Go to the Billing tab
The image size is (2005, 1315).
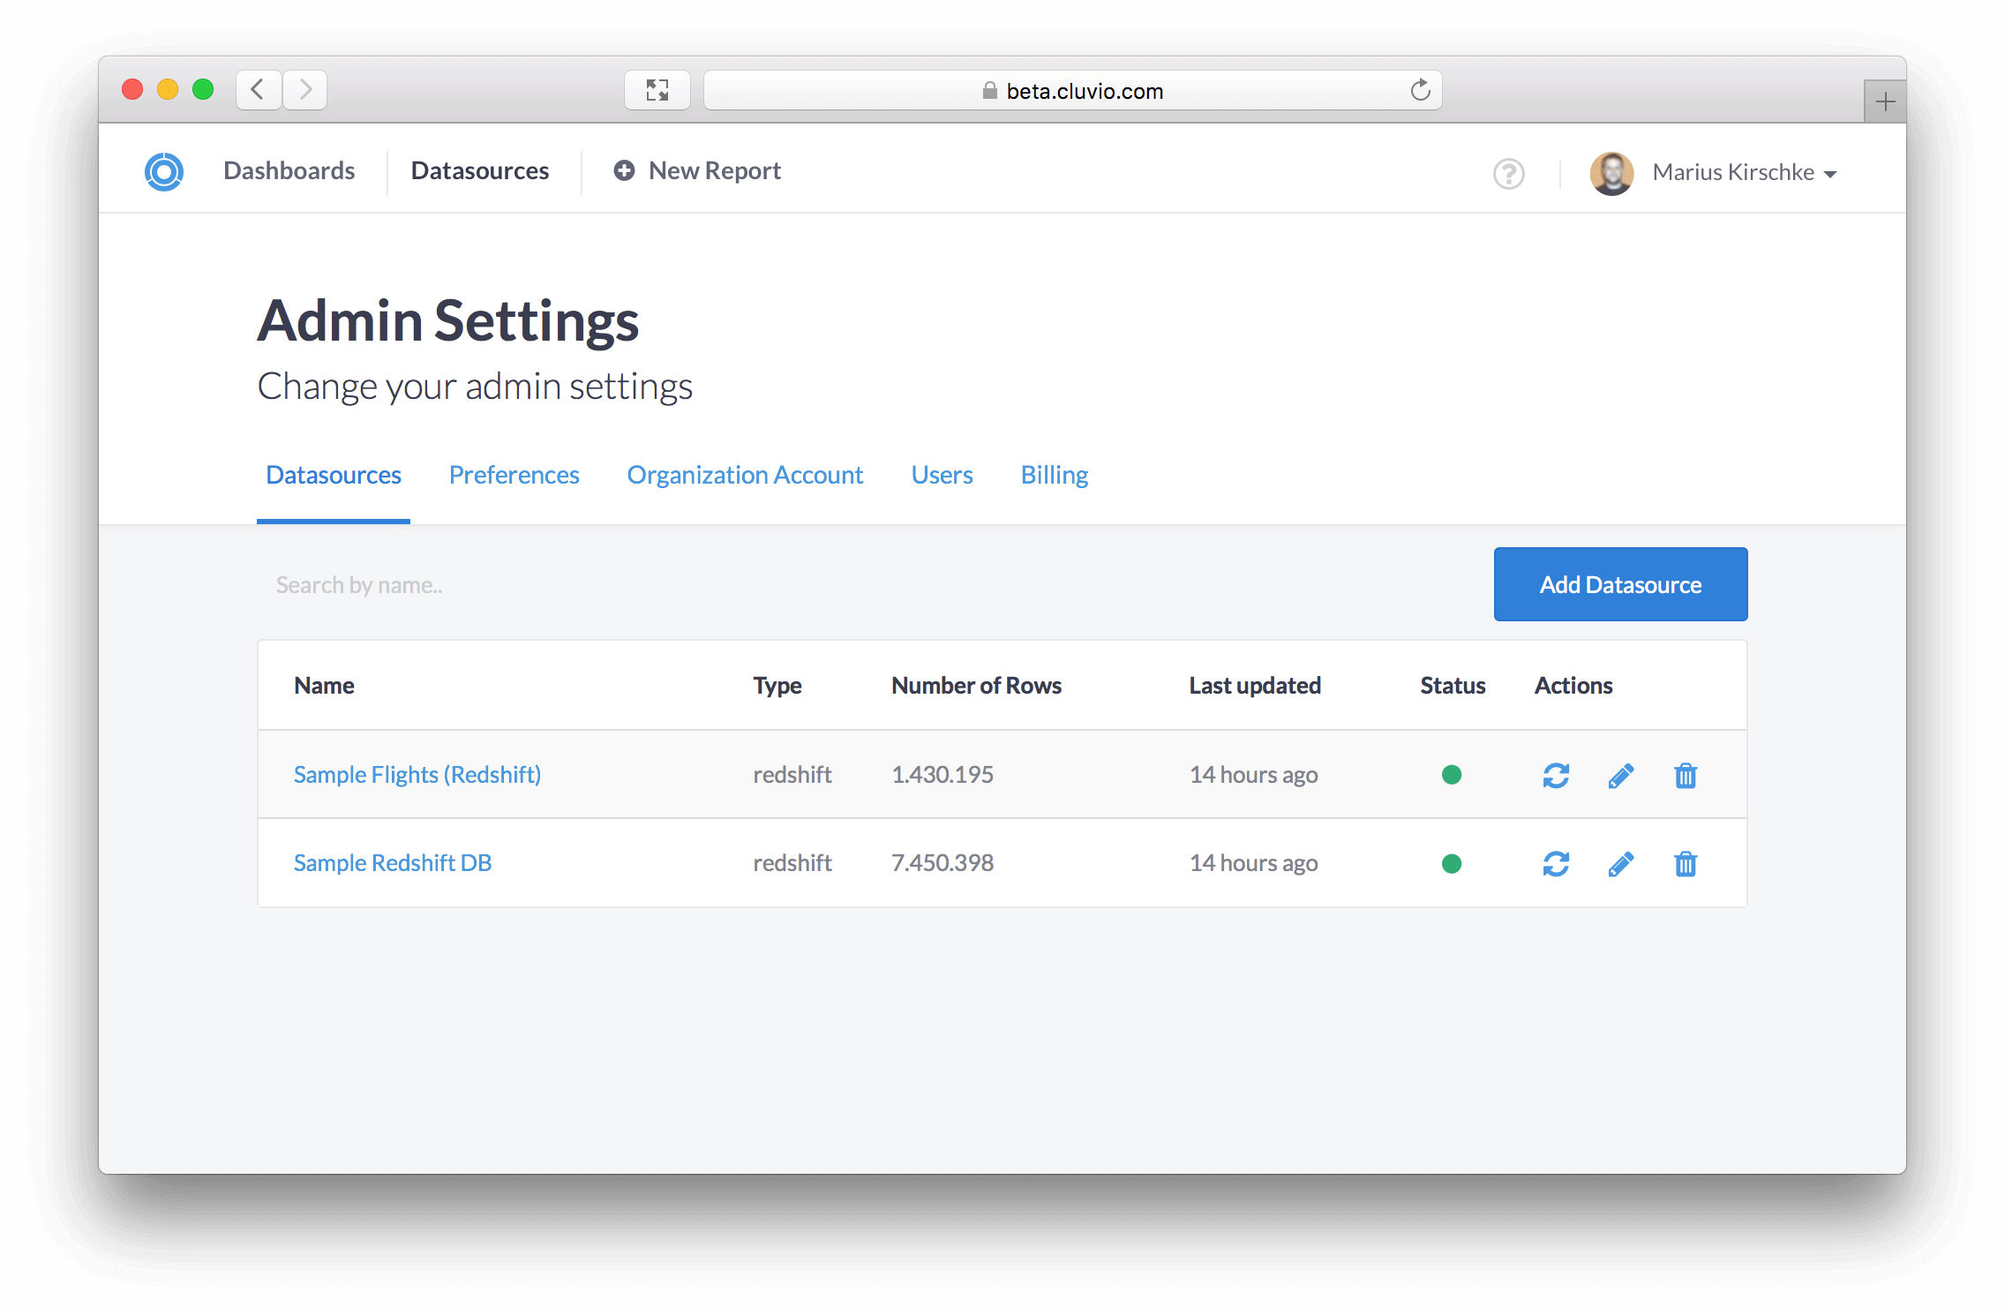[x=1054, y=475]
